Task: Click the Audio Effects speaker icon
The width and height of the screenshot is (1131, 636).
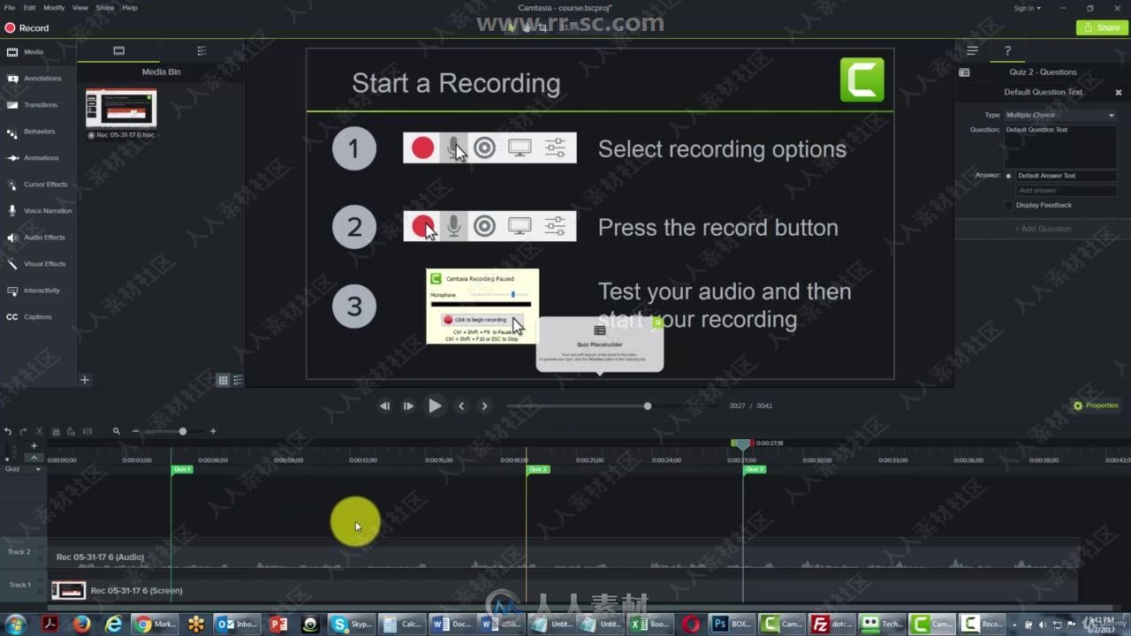Action: [12, 238]
